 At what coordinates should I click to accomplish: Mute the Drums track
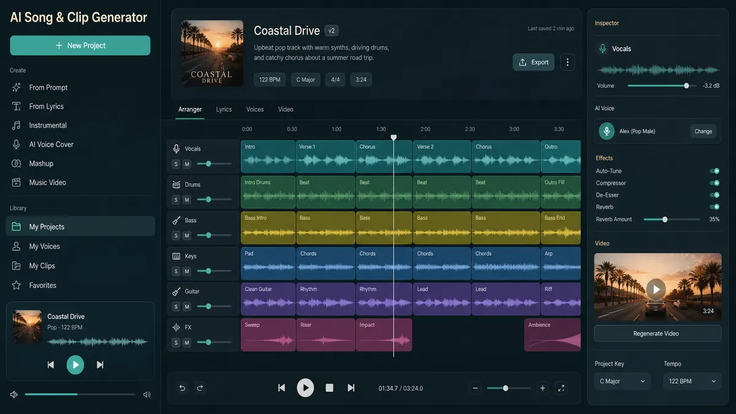pyautogui.click(x=187, y=200)
